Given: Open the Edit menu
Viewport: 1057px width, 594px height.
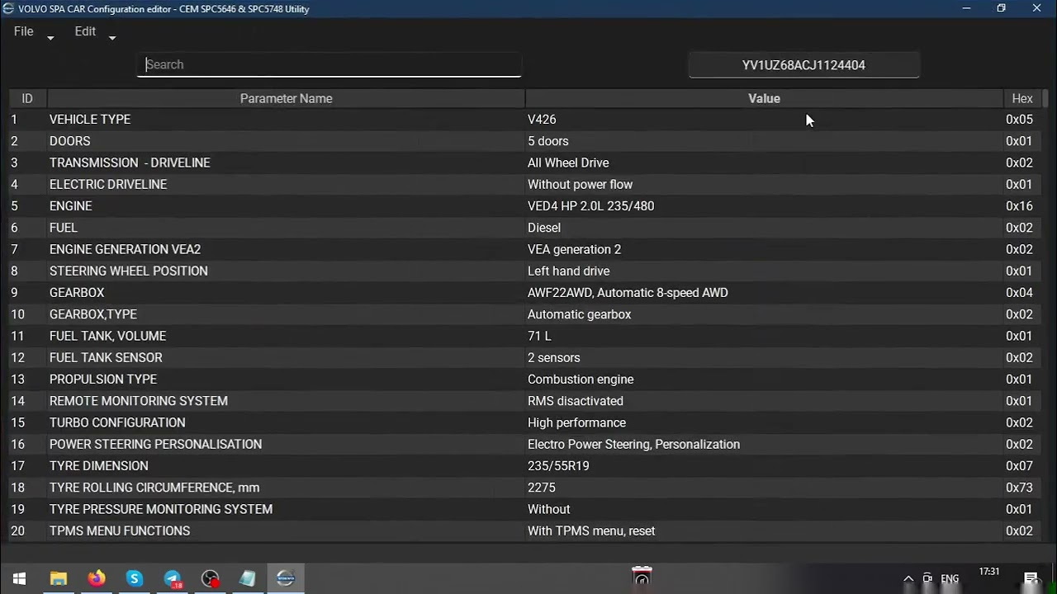Looking at the screenshot, I should pyautogui.click(x=85, y=31).
